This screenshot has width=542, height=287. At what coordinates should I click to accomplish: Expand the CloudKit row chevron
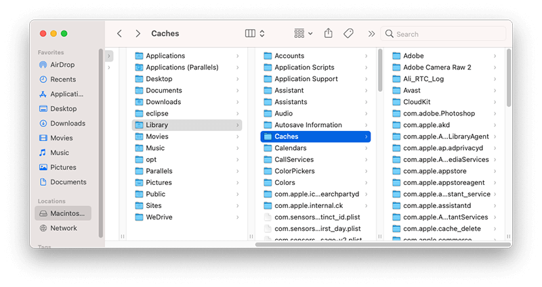tap(495, 102)
